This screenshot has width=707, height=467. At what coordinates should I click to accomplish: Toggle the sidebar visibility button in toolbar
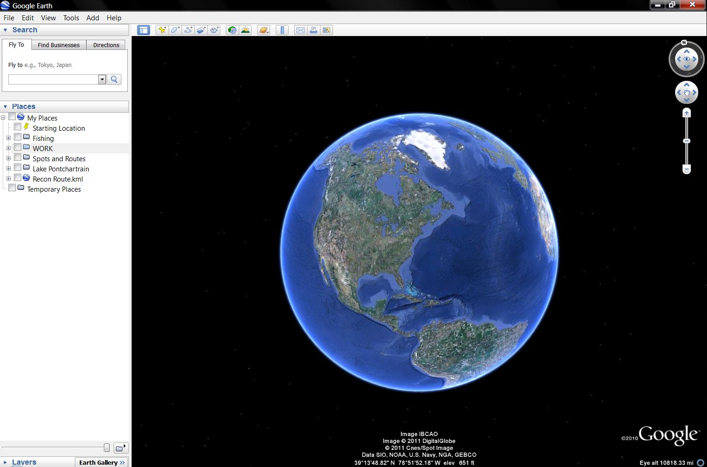(144, 30)
